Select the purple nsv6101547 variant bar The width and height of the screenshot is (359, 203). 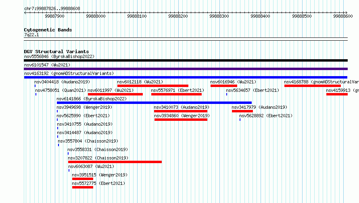point(186,69)
